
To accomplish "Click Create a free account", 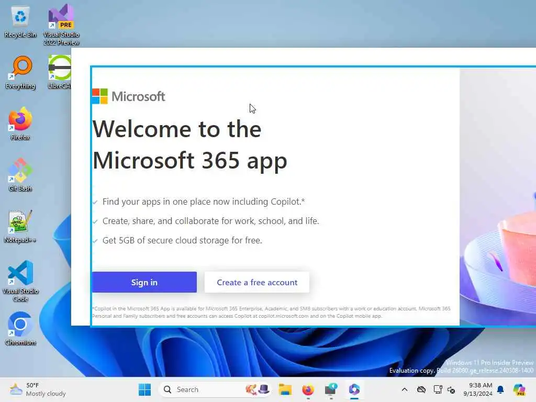I will pyautogui.click(x=257, y=282).
